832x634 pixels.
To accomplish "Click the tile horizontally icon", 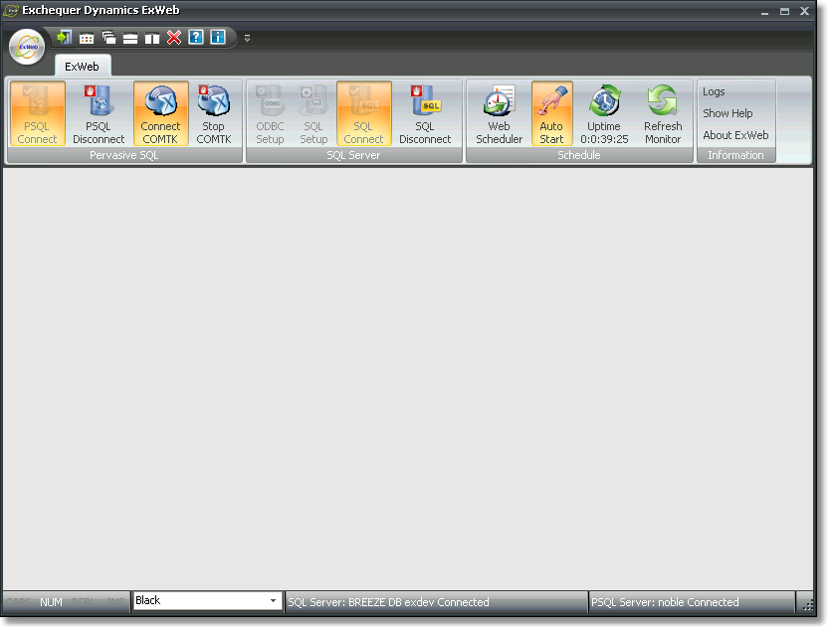I will (130, 38).
